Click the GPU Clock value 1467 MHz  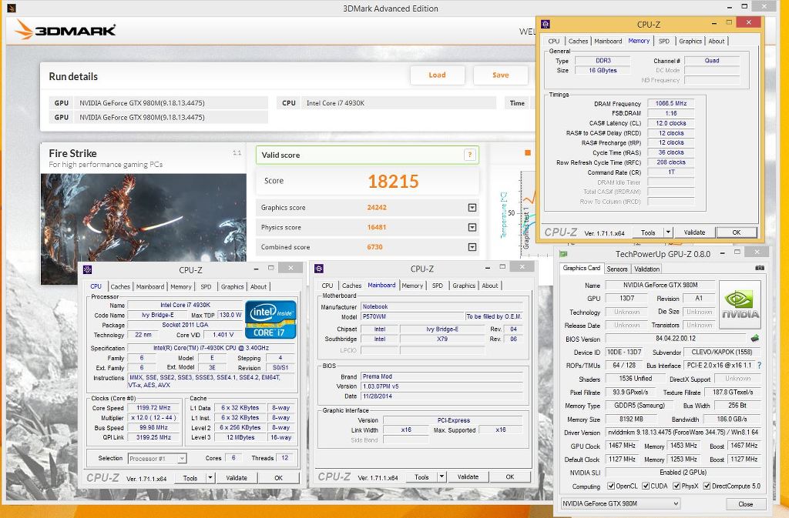tap(622, 446)
